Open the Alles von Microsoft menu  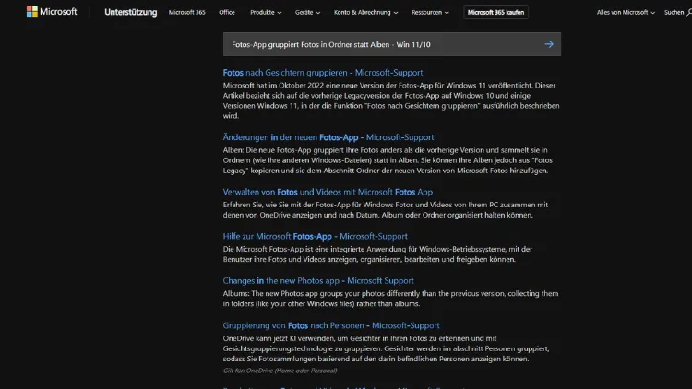tap(625, 13)
